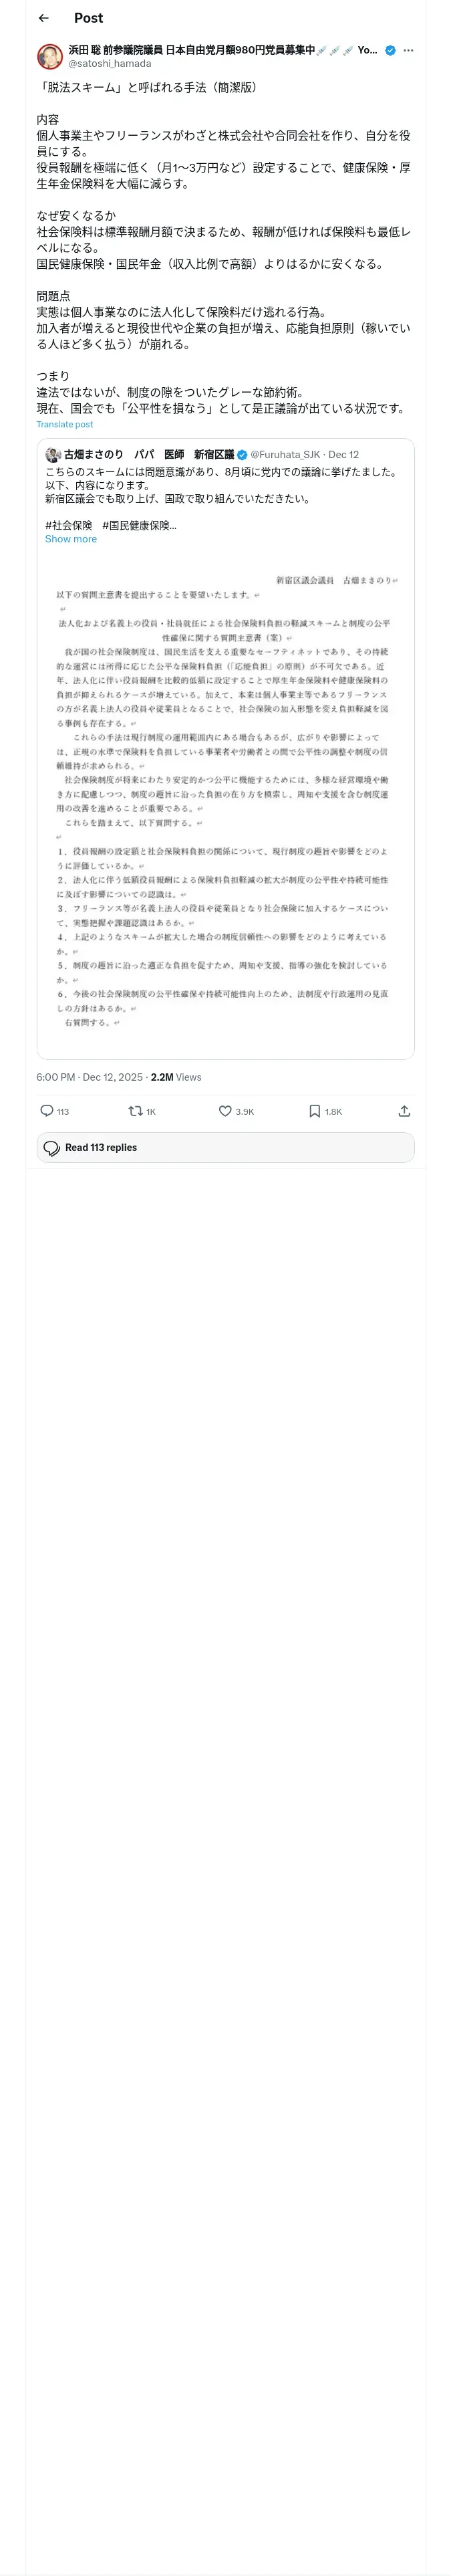Bookmark this post
The width and height of the screenshot is (451, 2576).
(x=314, y=1111)
